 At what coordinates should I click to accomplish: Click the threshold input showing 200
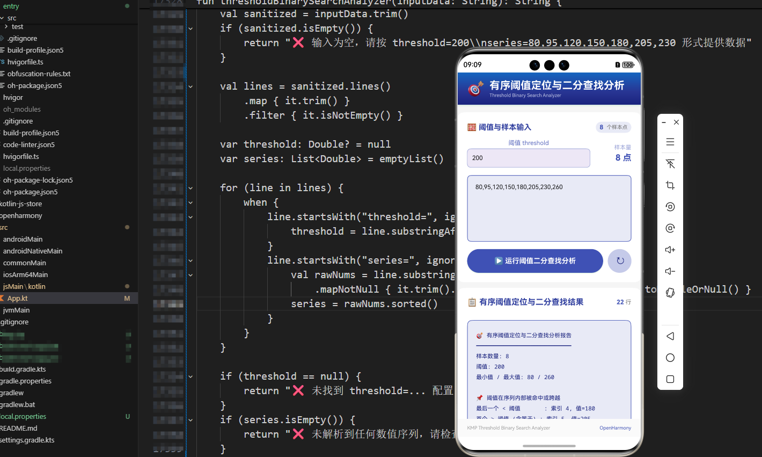pos(529,158)
